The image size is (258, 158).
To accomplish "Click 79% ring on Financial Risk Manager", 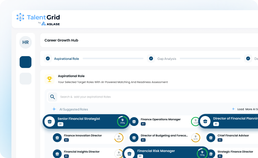I will click(x=202, y=153).
